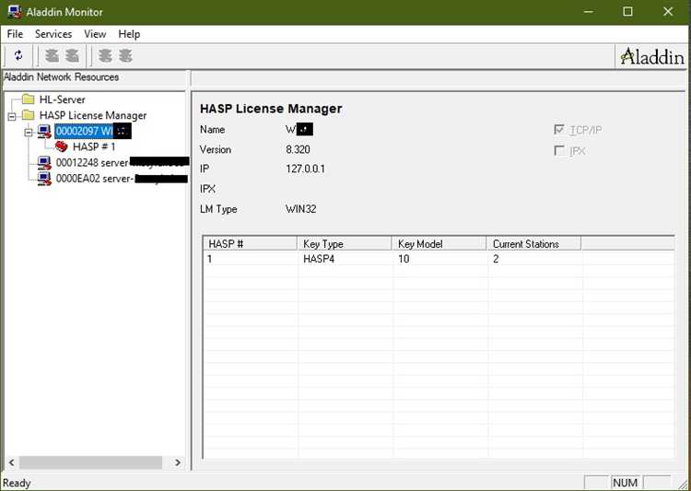This screenshot has width=691, height=491.
Task: Click the HL-Server folder icon
Action: 29,99
